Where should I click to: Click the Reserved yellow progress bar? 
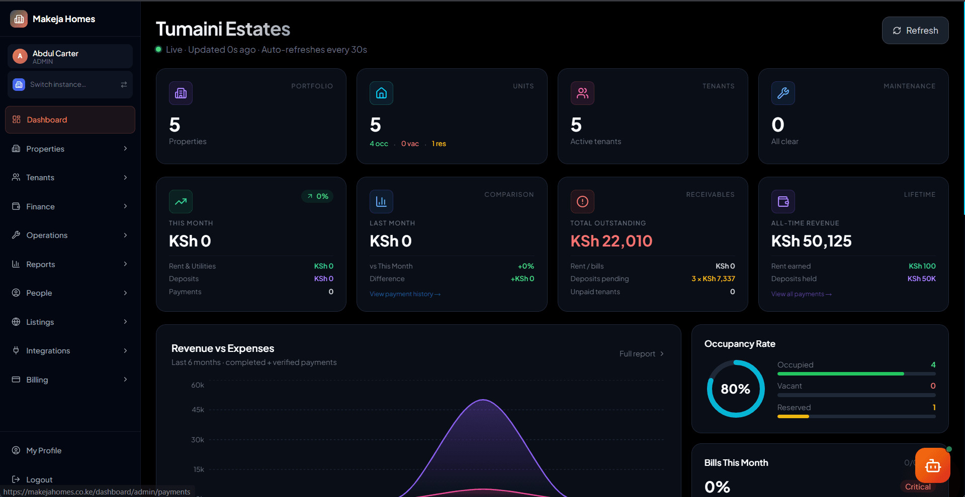point(793,417)
